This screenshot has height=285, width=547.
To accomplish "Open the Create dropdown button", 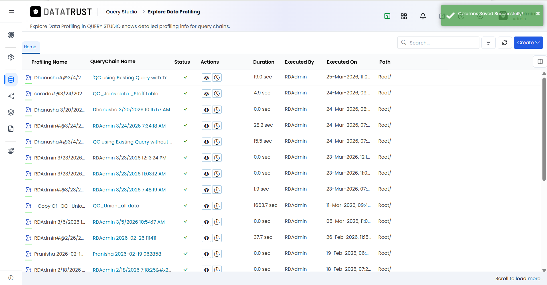I will point(528,43).
